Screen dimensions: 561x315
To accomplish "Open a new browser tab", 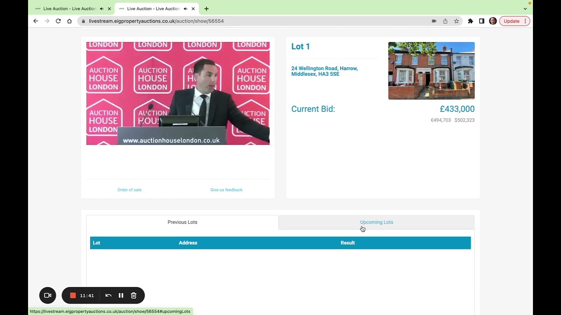I will (x=206, y=9).
